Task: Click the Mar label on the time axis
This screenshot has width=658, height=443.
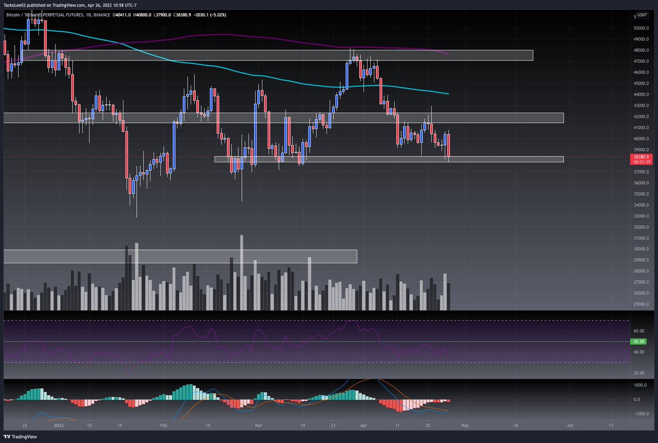Action: 259,425
